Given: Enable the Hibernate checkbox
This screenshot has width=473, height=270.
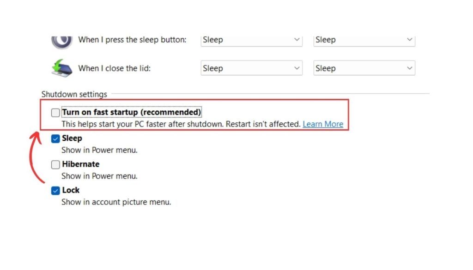Looking at the screenshot, I should (x=55, y=164).
